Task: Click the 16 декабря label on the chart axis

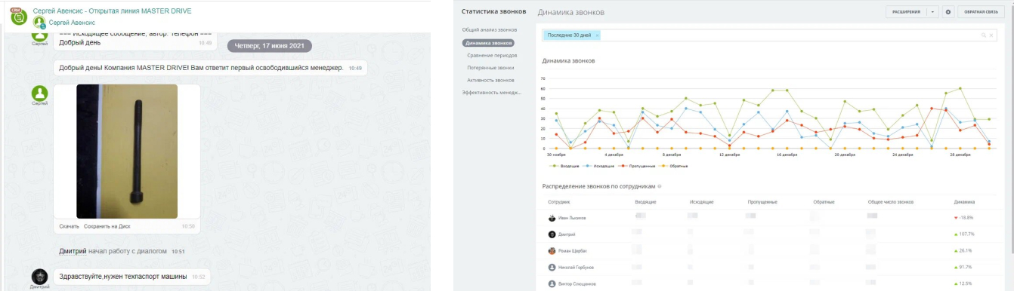Action: pyautogui.click(x=788, y=155)
